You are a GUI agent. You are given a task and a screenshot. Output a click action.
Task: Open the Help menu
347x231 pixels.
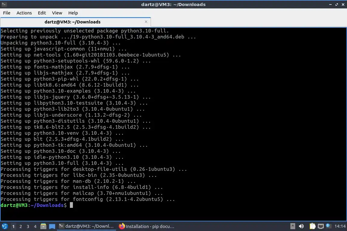(x=73, y=13)
